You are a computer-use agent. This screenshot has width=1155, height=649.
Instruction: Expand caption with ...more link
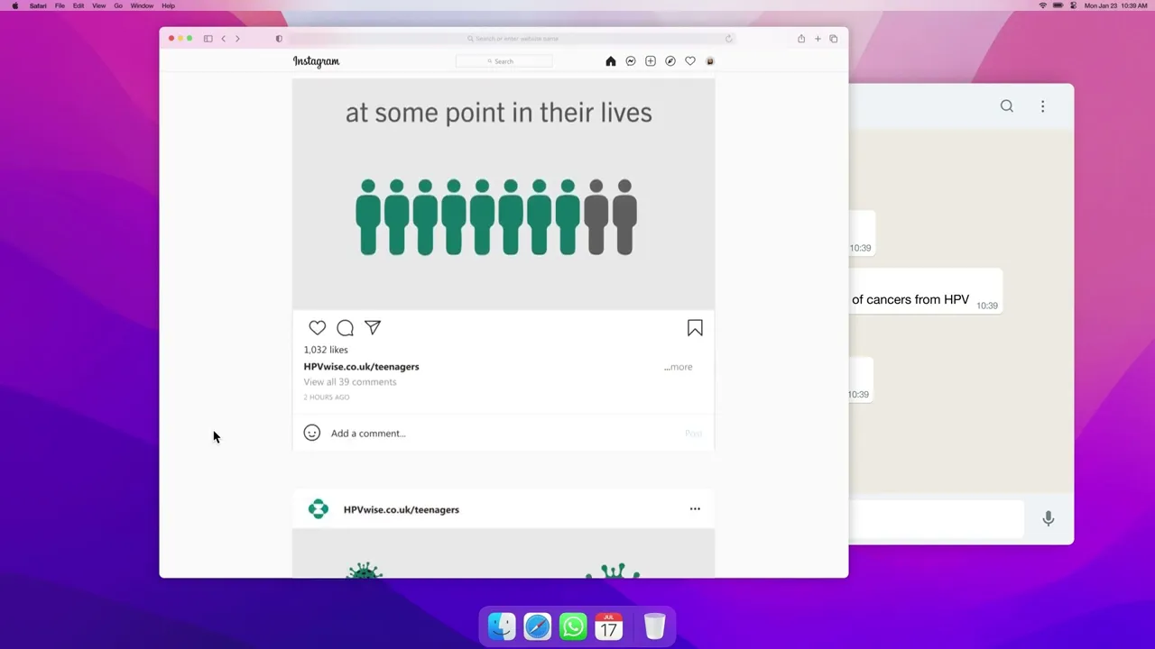point(679,367)
